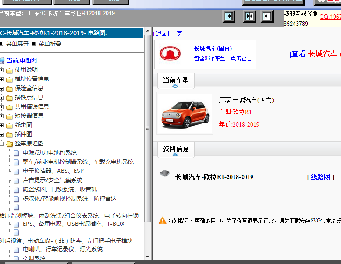Viewport: 341px width, 264px height.
Task: Click document icon beside 电源/动力电池包系统
Action: coord(17,153)
